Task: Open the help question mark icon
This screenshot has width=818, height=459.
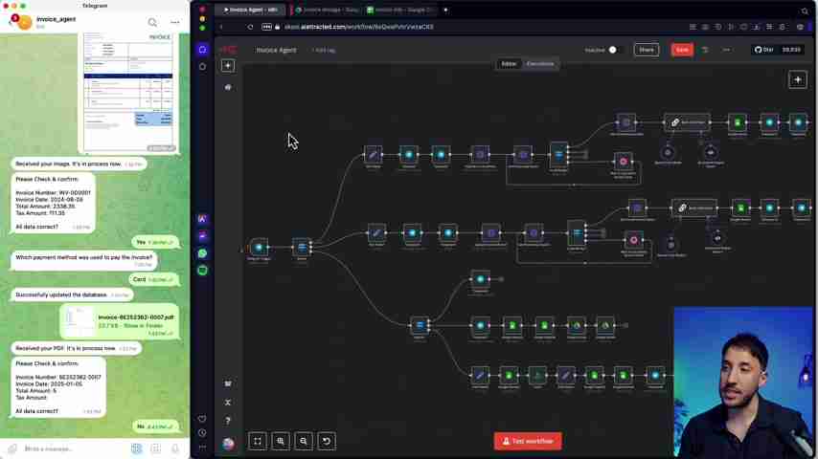Action: pos(228,421)
